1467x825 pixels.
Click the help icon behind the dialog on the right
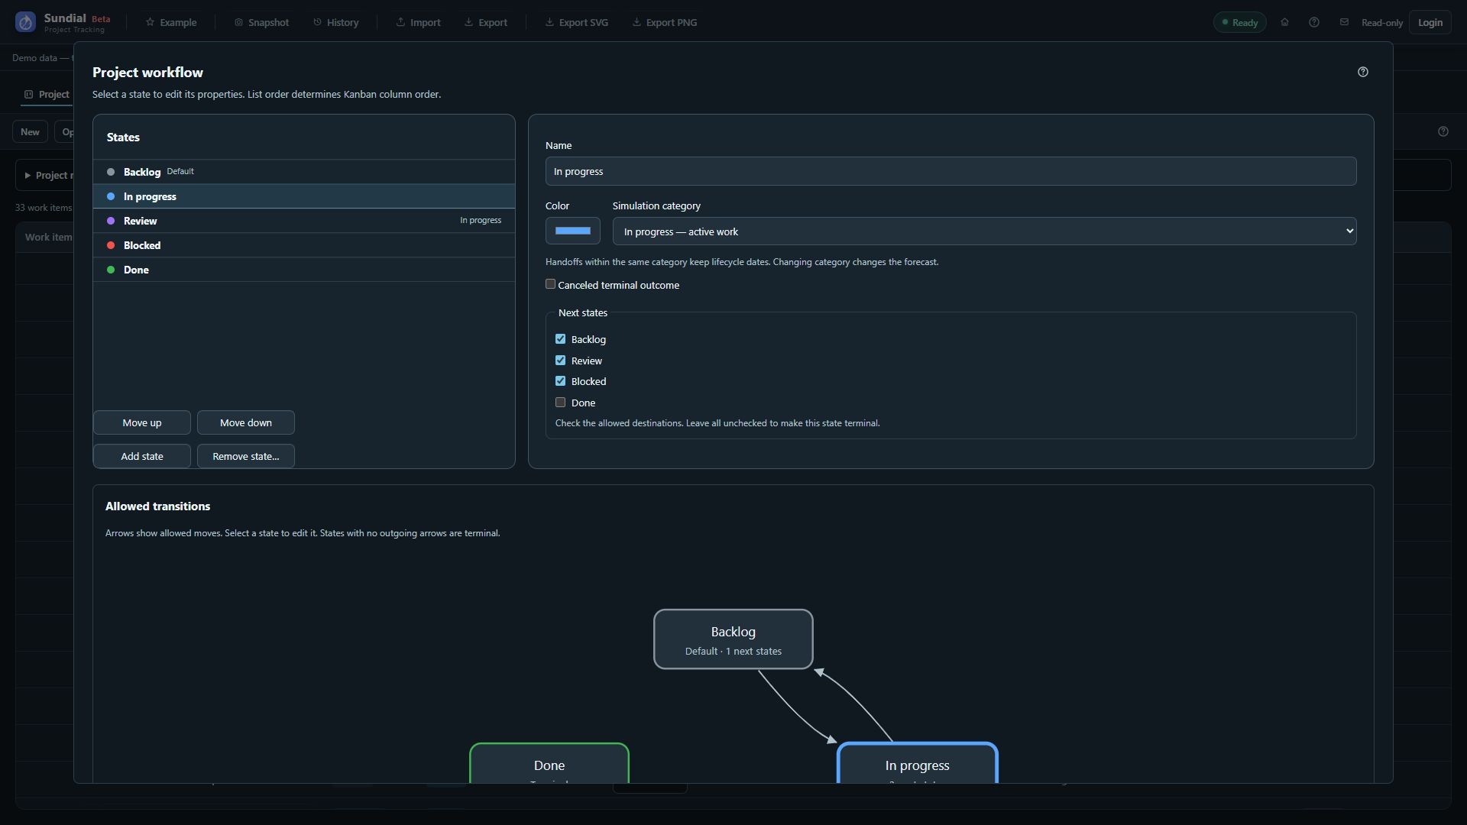point(1443,131)
